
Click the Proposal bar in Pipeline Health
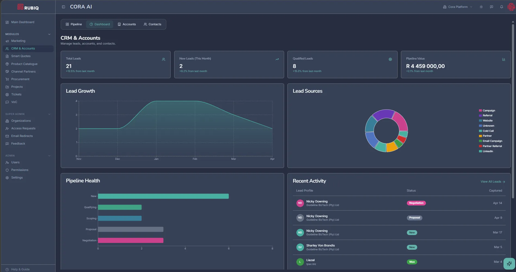click(131, 229)
